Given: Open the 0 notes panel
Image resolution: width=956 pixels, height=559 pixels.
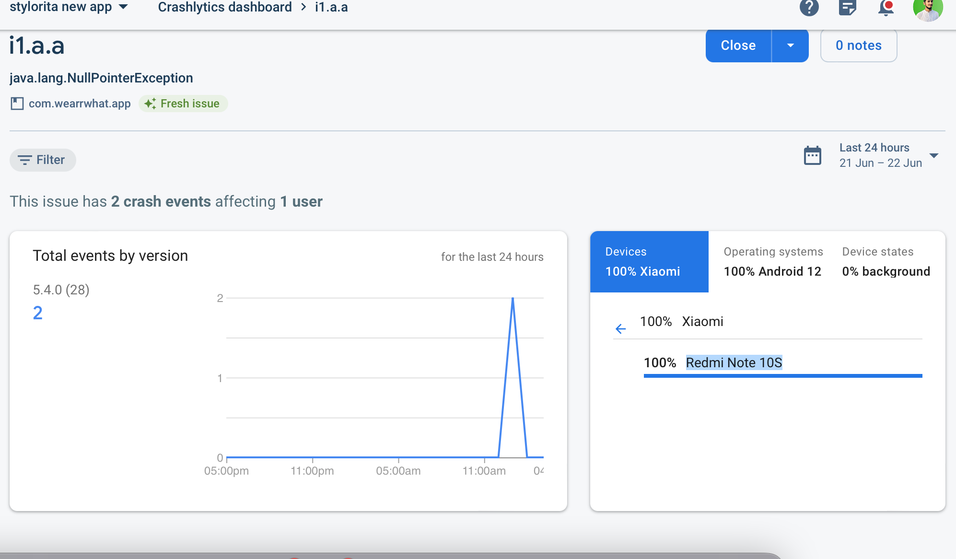Looking at the screenshot, I should coord(858,46).
